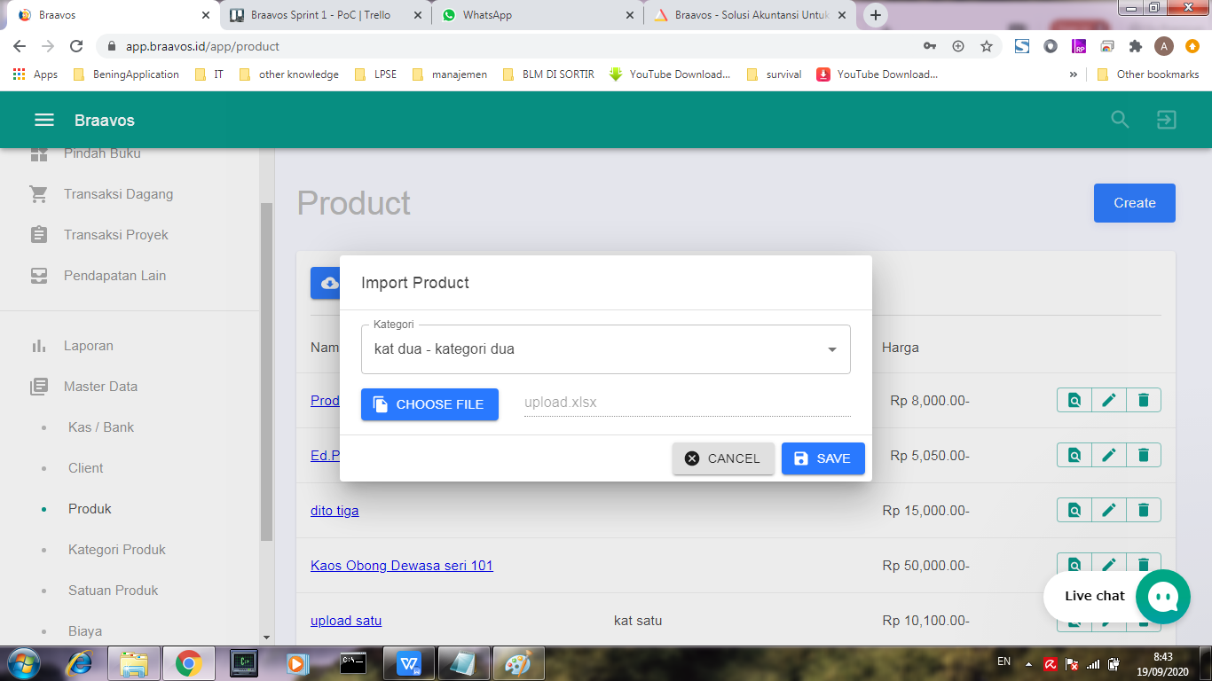The image size is (1212, 681).
Task: Delete the Rp 5,050.00 product row
Action: 1143,456
